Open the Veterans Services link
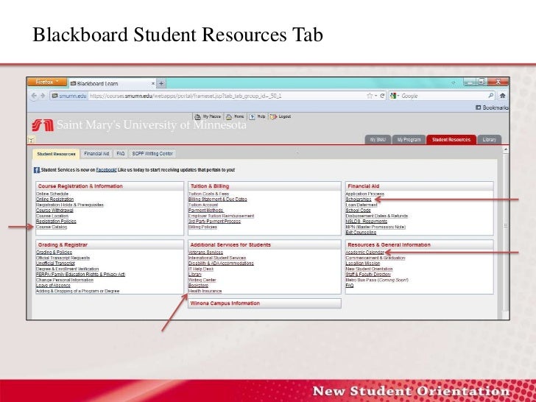Screen dimensions: 536x402 pos(206,253)
